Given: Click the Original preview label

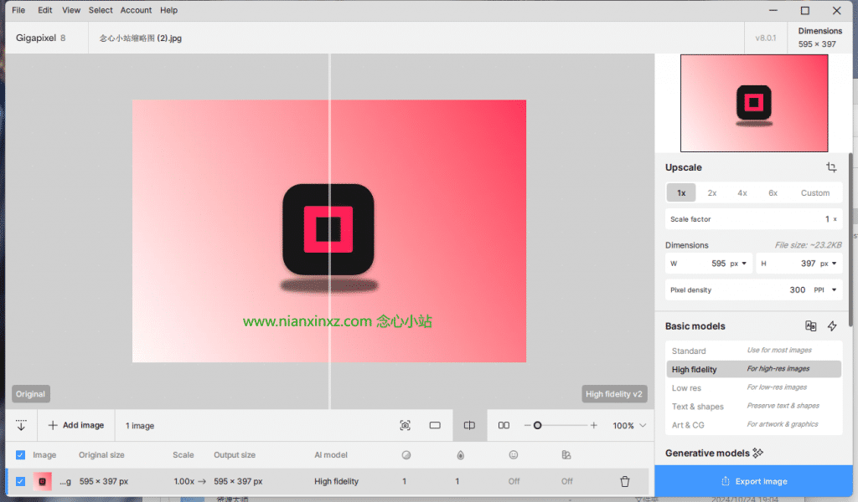Looking at the screenshot, I should coord(31,394).
